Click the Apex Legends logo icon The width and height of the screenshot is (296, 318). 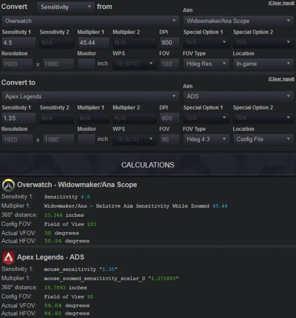[8, 258]
